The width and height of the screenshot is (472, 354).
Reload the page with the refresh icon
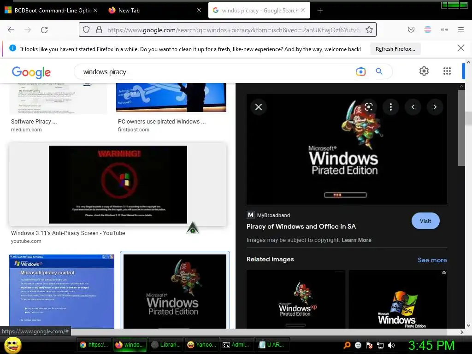[44, 30]
